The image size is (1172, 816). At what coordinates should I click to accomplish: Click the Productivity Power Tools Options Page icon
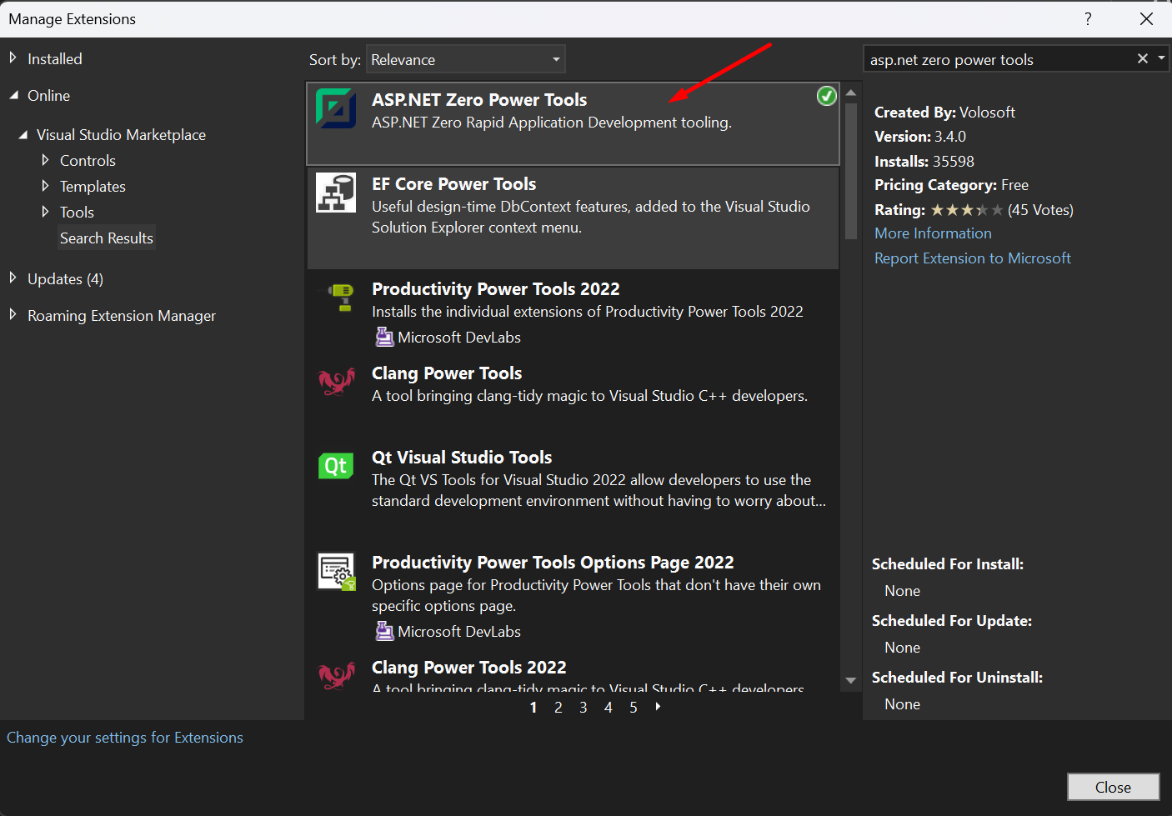click(x=337, y=571)
